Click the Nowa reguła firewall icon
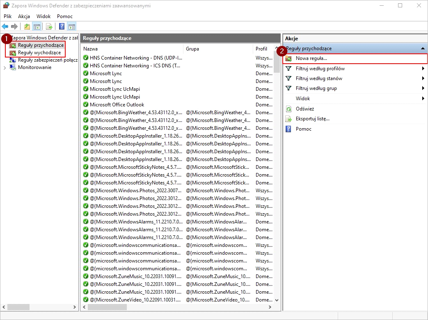Image resolution: width=428 pixels, height=320 pixels. [288, 58]
